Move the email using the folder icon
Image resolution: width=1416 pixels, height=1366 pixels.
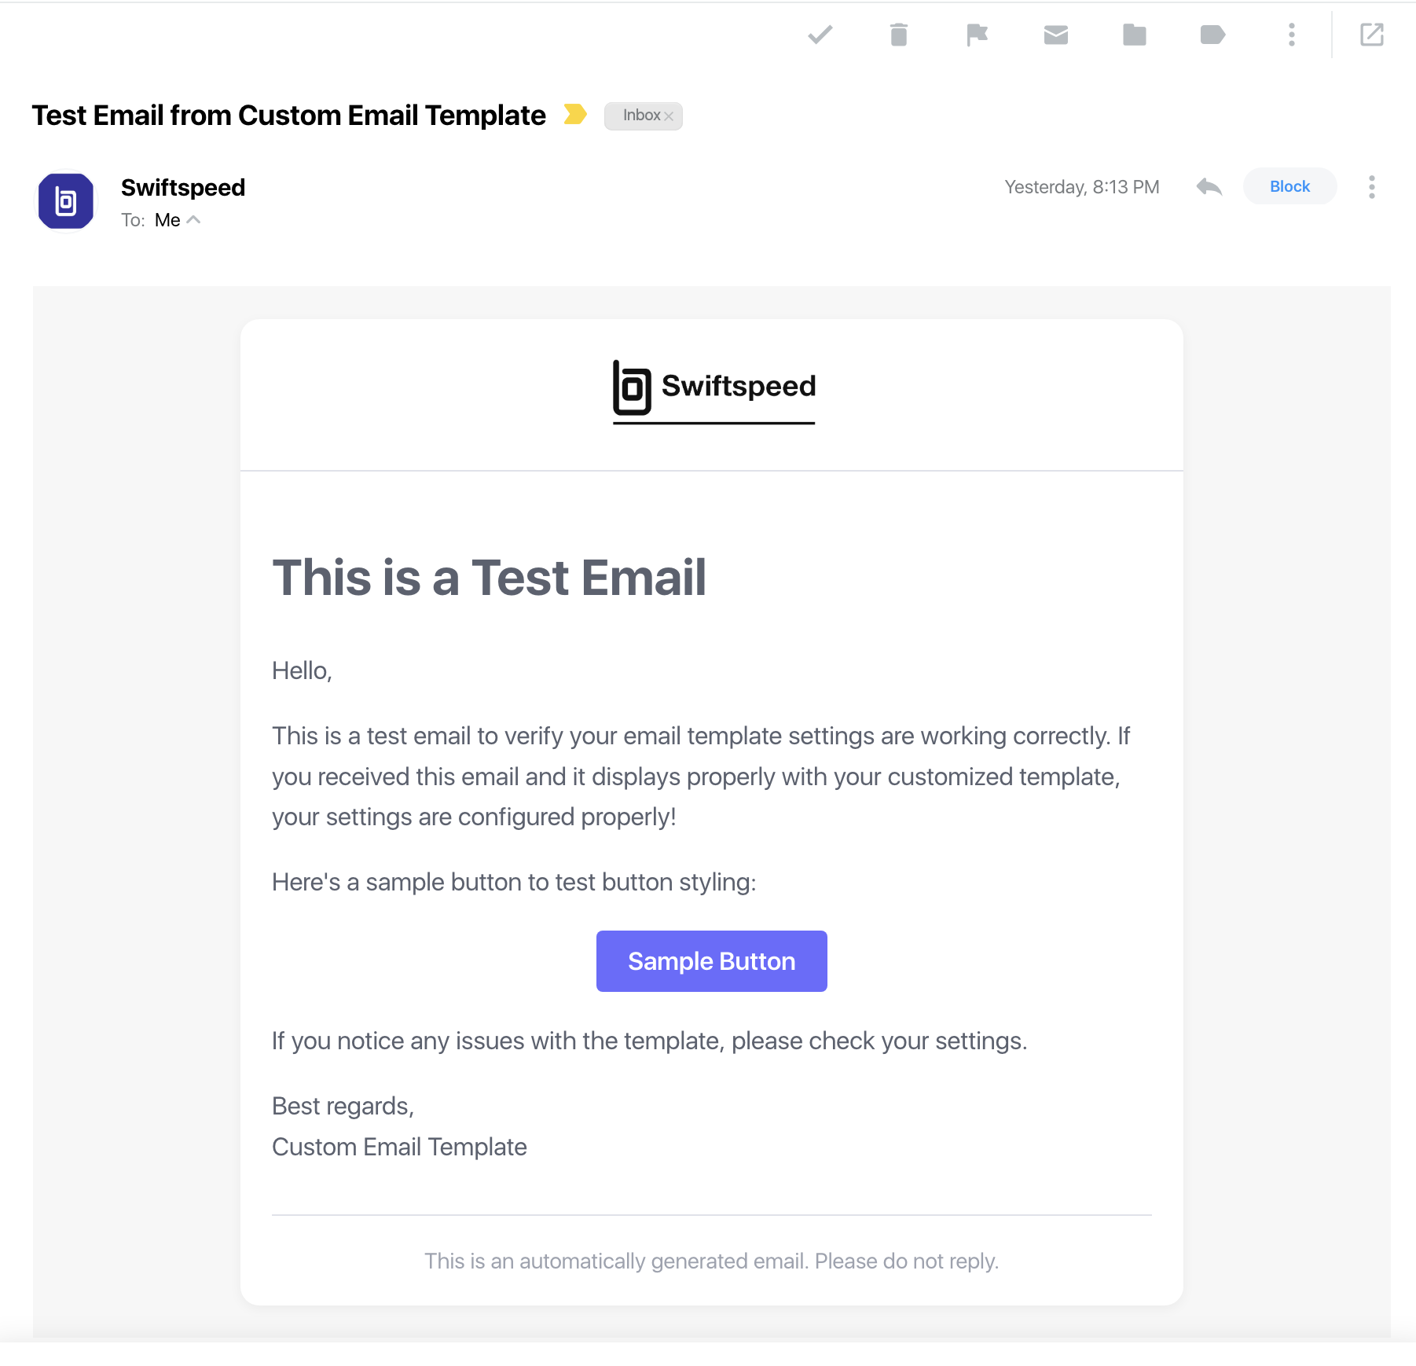pos(1134,35)
